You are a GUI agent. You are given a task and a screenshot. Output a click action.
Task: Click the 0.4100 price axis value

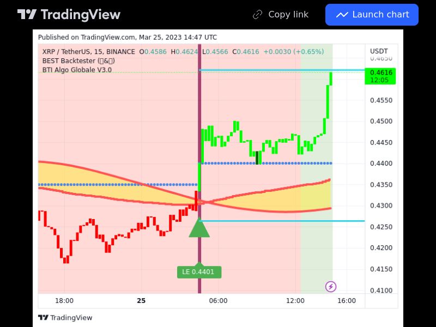click(381, 290)
